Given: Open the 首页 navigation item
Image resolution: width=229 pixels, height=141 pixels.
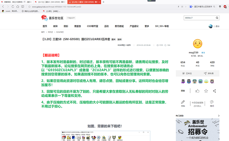Looking at the screenshot, I should 45,26.
